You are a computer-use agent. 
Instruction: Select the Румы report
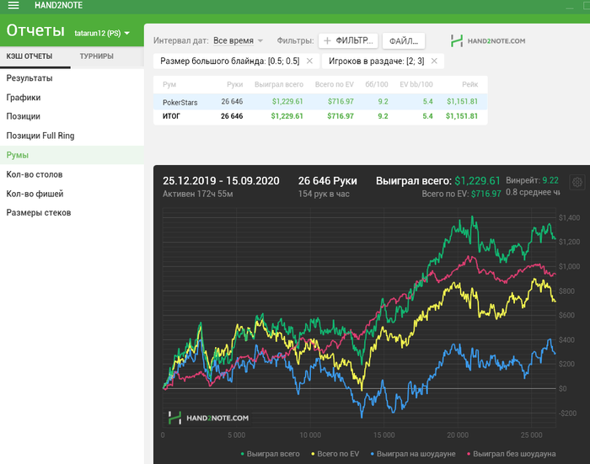tap(72, 155)
